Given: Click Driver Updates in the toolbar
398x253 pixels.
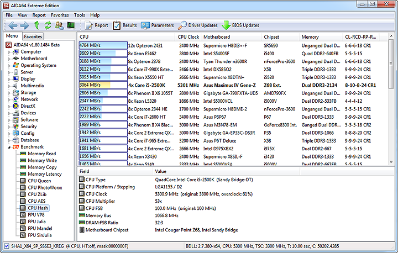Looking at the screenshot, I should point(198,25).
